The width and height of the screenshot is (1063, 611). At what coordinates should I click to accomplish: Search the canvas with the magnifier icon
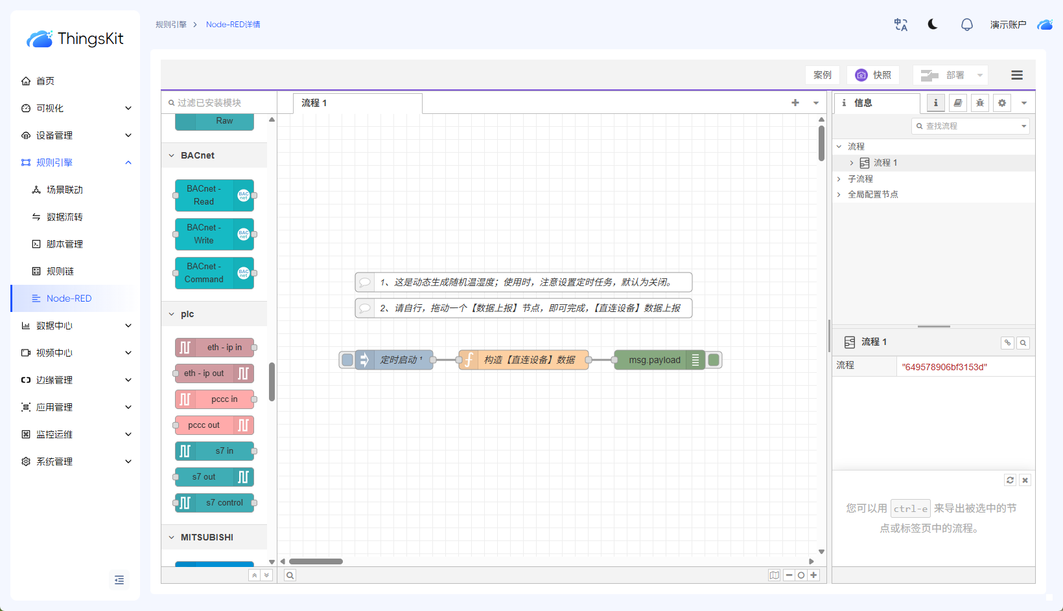(x=290, y=575)
